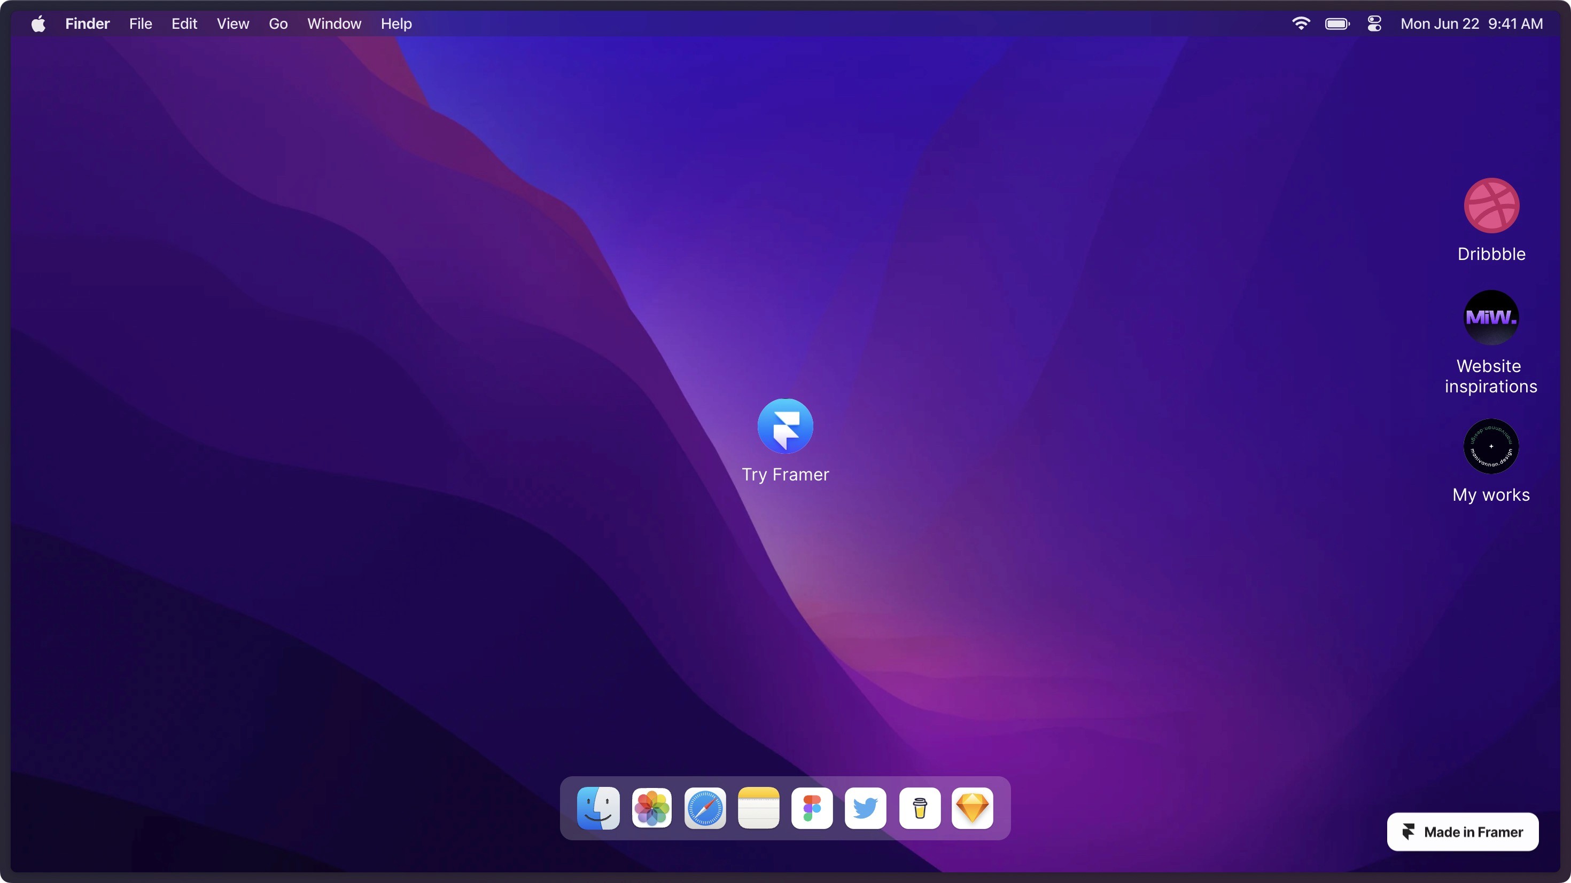Click the Try Framer icon
This screenshot has width=1571, height=883.
785,426
